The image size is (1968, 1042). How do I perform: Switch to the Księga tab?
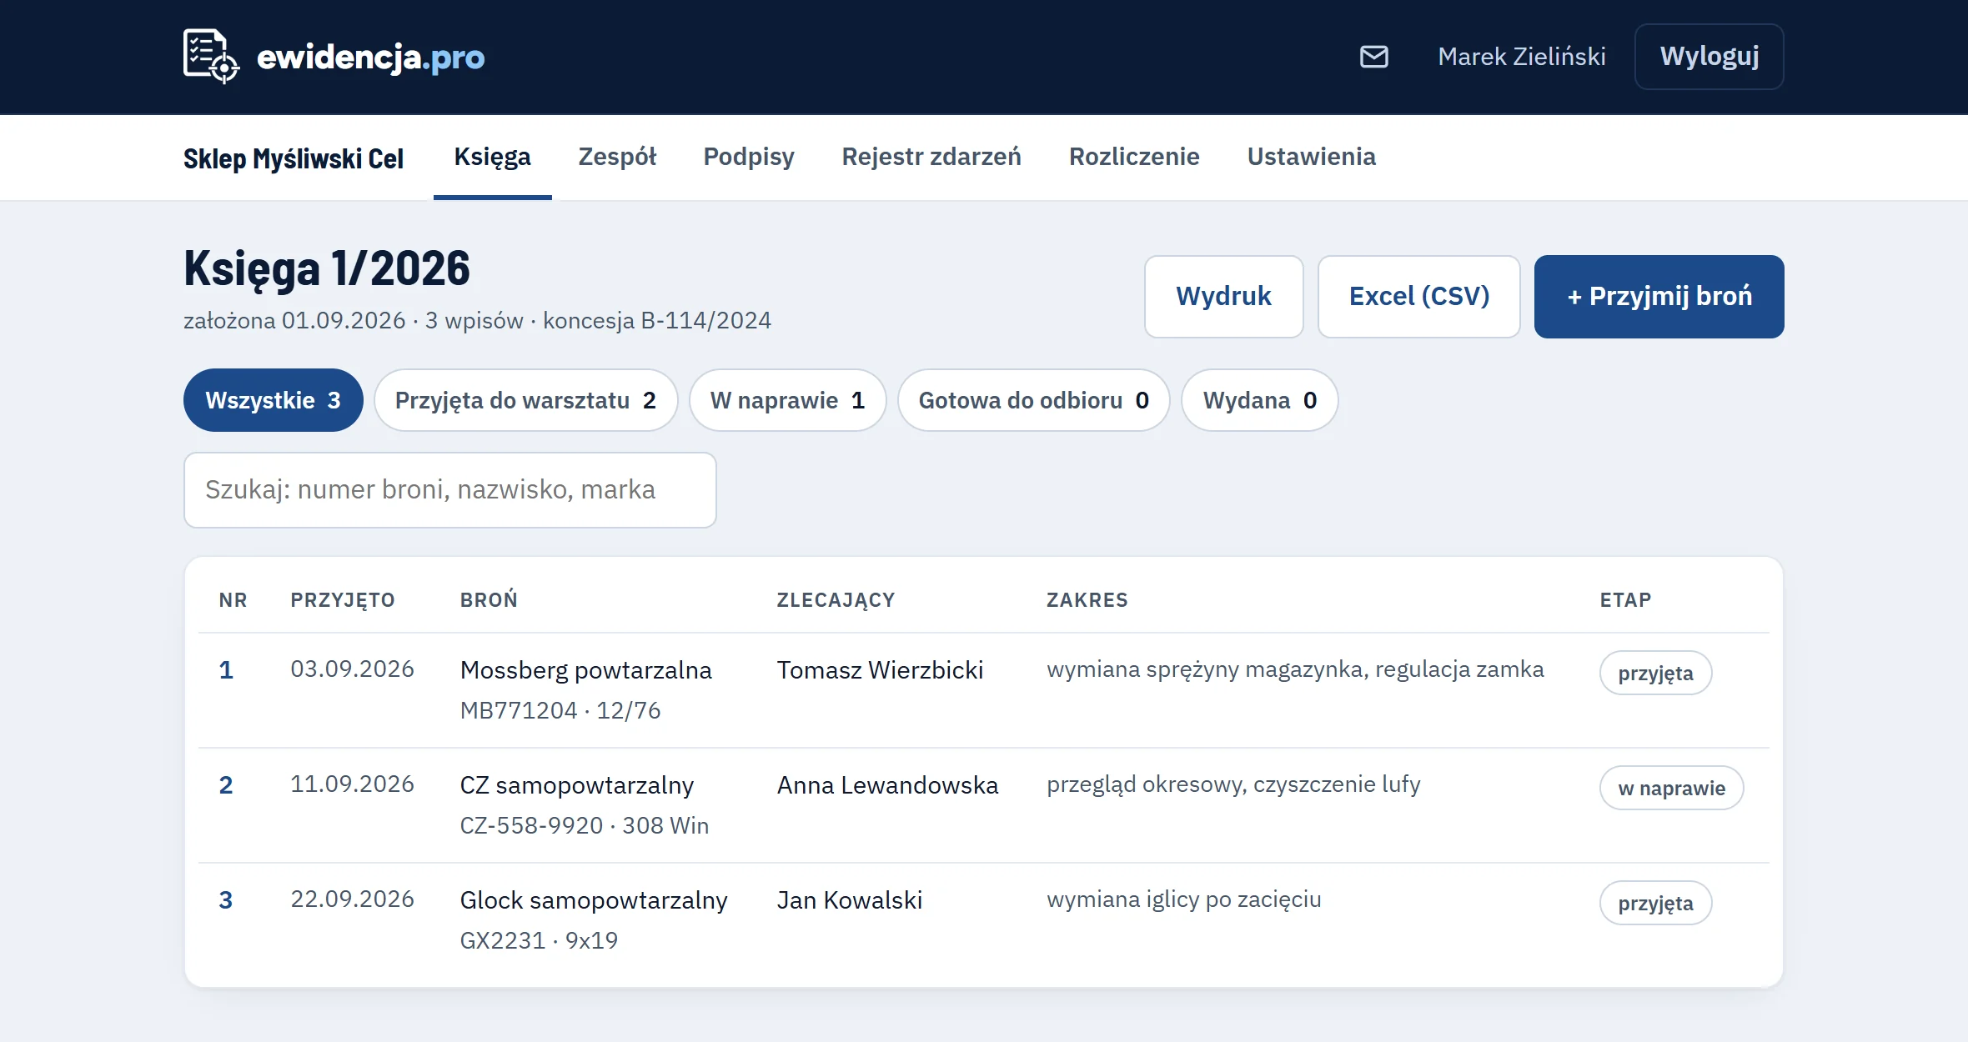492,157
